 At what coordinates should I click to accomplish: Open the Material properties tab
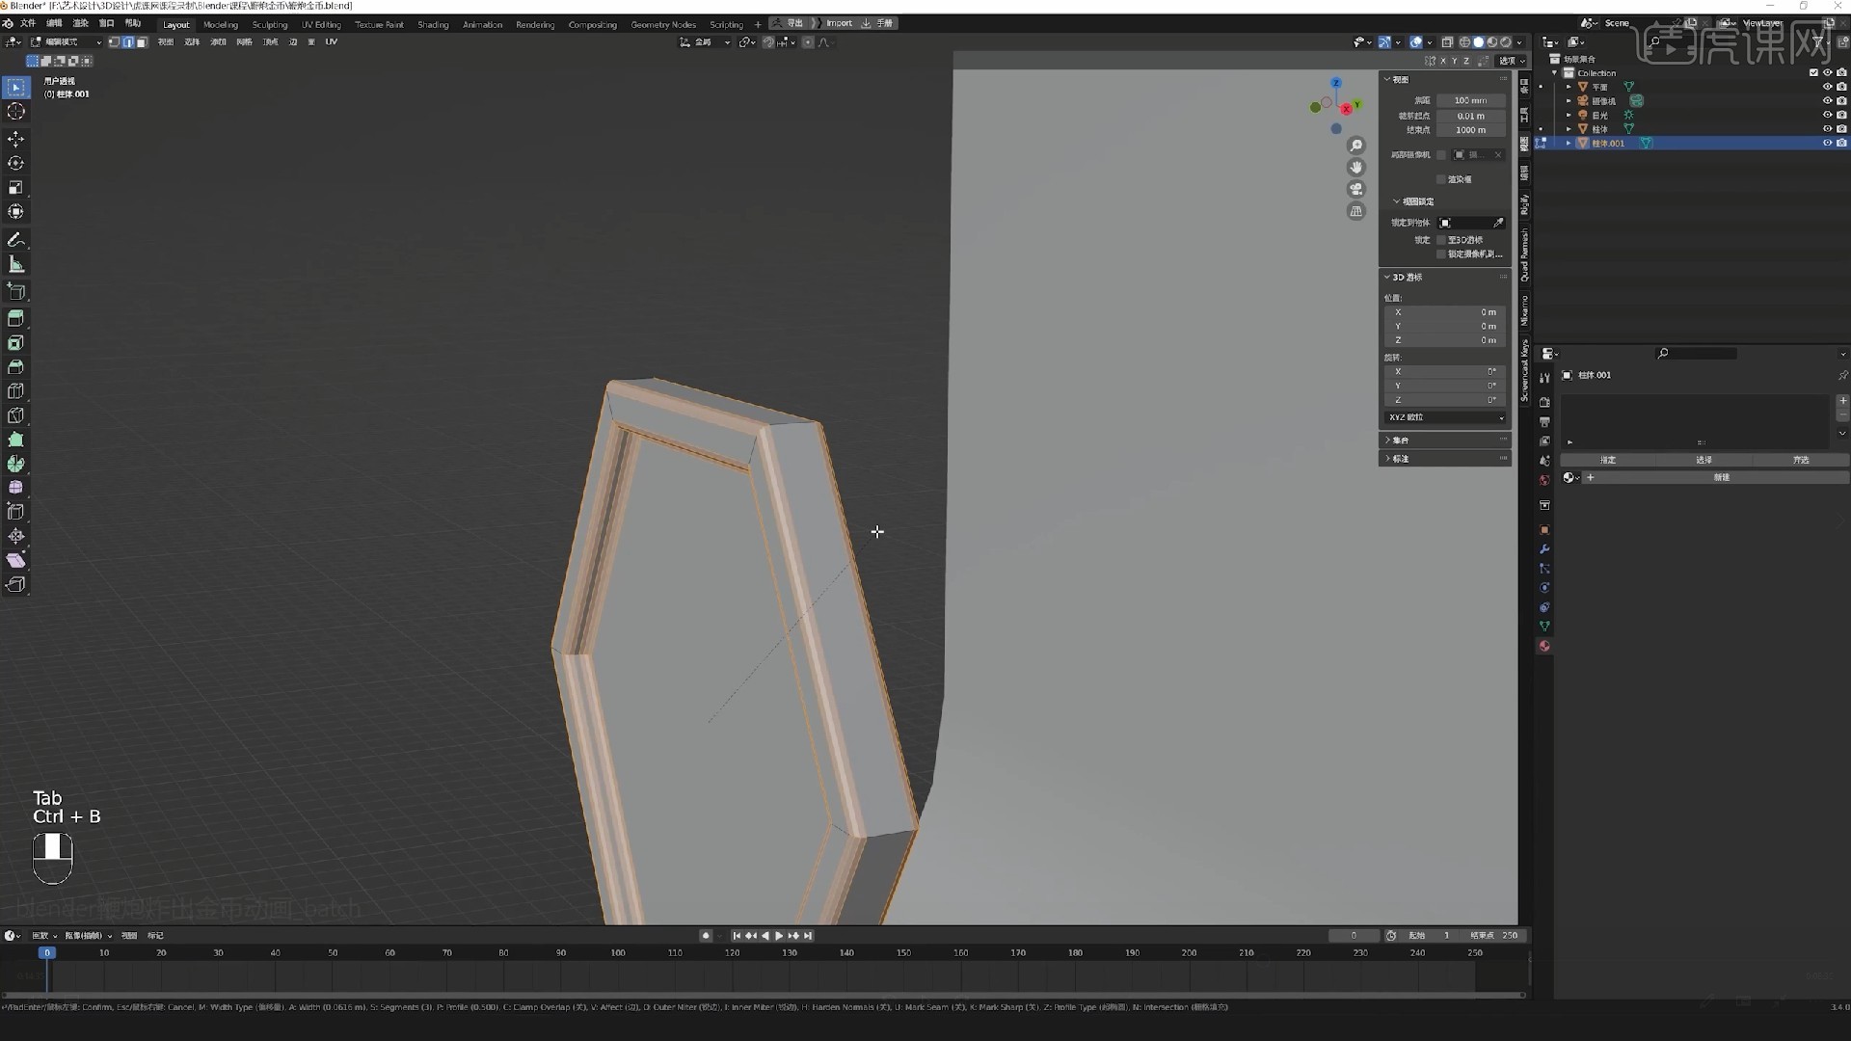(x=1544, y=646)
